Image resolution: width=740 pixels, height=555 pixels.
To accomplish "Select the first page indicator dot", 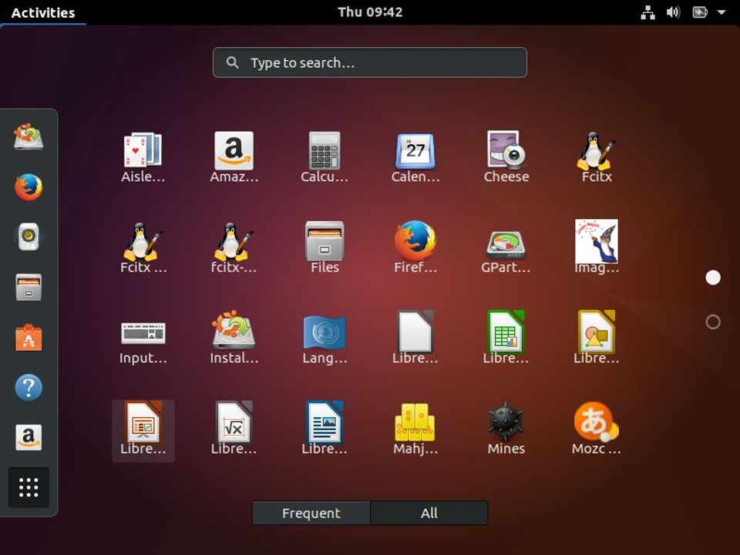I will pos(712,277).
